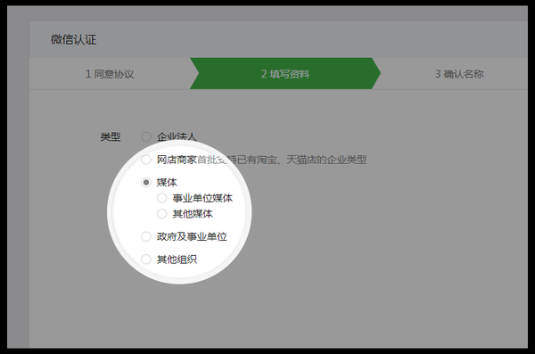Click the 网店商家 text label
The height and width of the screenshot is (354, 535).
point(177,160)
